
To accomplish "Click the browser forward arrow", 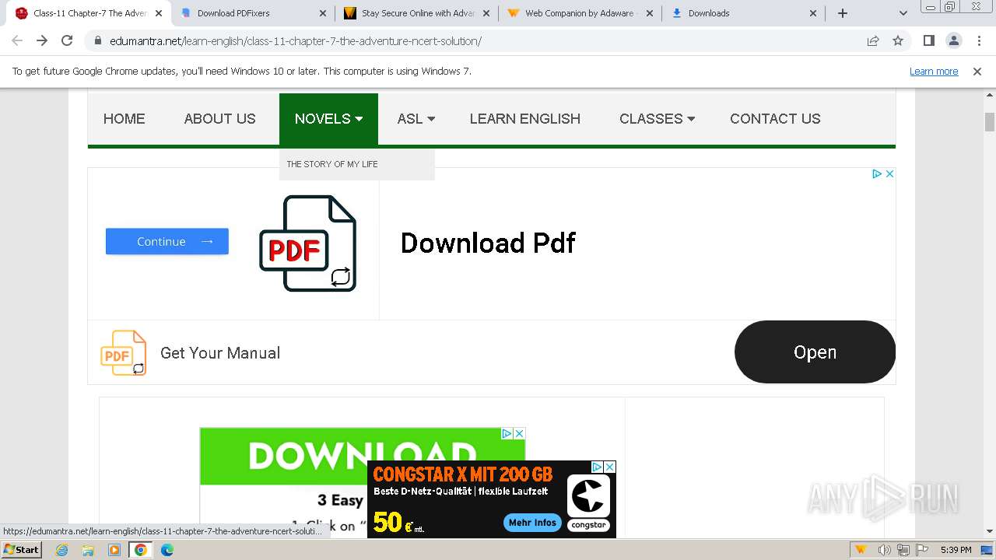I will [x=42, y=40].
